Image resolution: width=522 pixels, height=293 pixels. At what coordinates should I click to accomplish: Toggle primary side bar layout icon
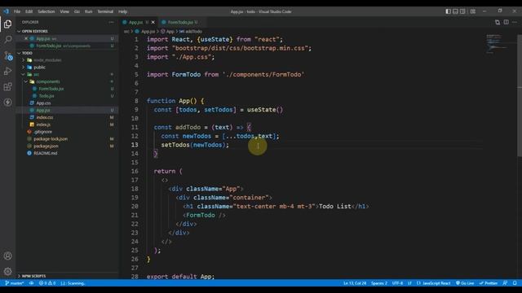448,11
